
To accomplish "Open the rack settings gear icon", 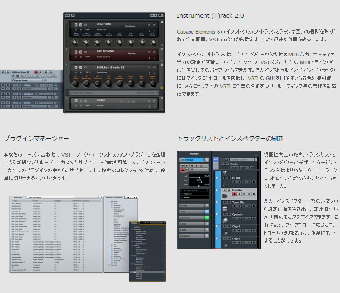I will point(161,15).
